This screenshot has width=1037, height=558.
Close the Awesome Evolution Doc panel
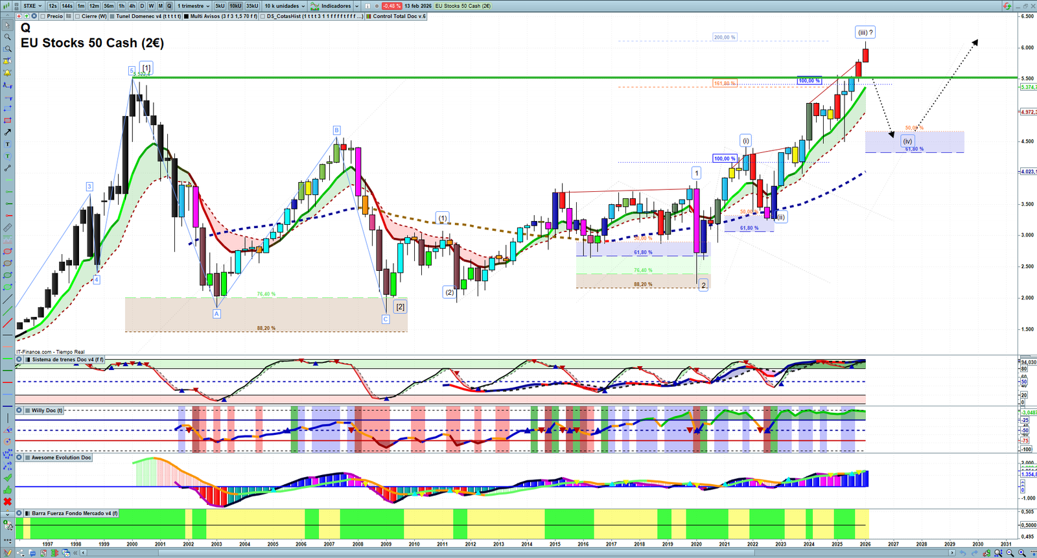[19, 458]
